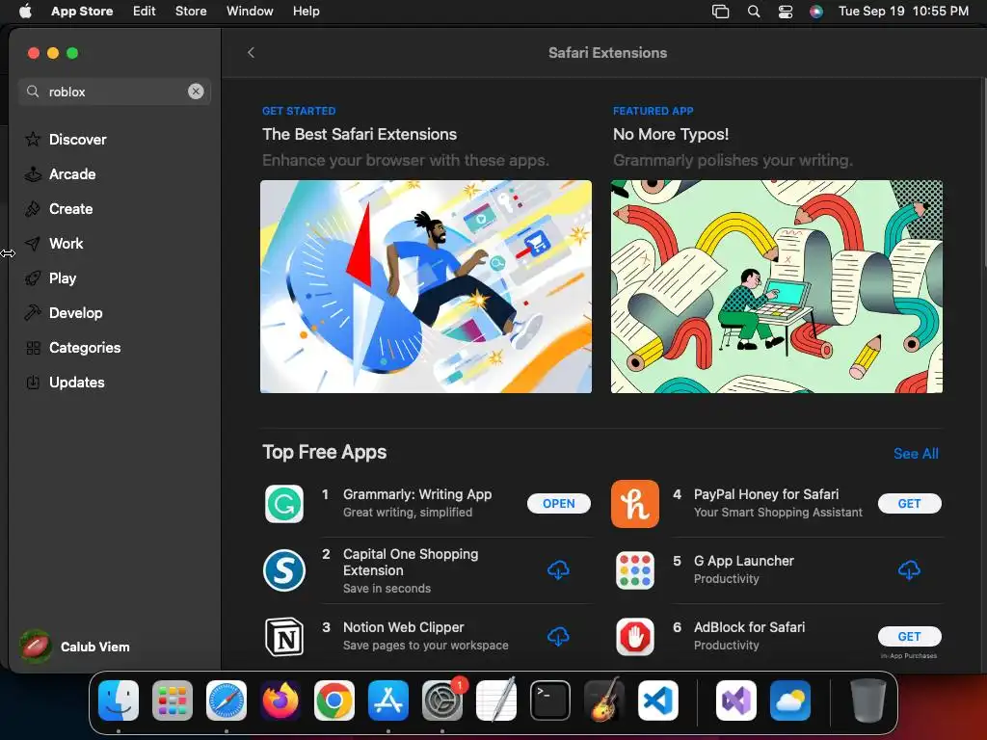Click the AdBlock for Safari icon
The height and width of the screenshot is (740, 987).
tap(635, 636)
